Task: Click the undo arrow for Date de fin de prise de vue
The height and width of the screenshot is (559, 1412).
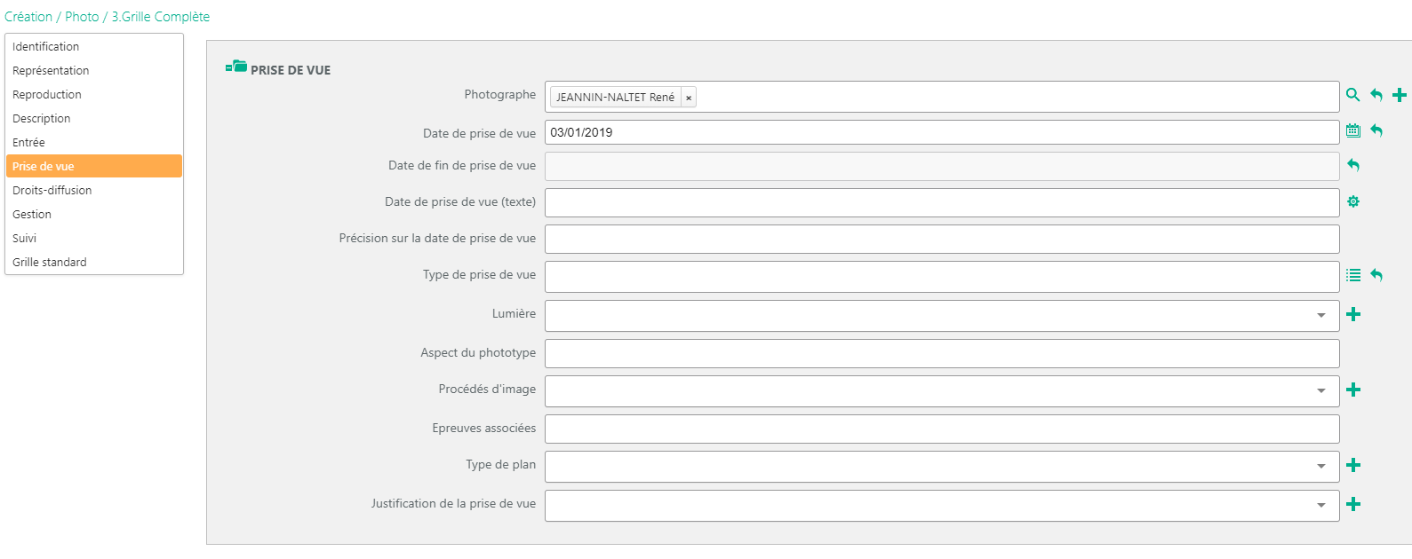Action: pos(1353,165)
